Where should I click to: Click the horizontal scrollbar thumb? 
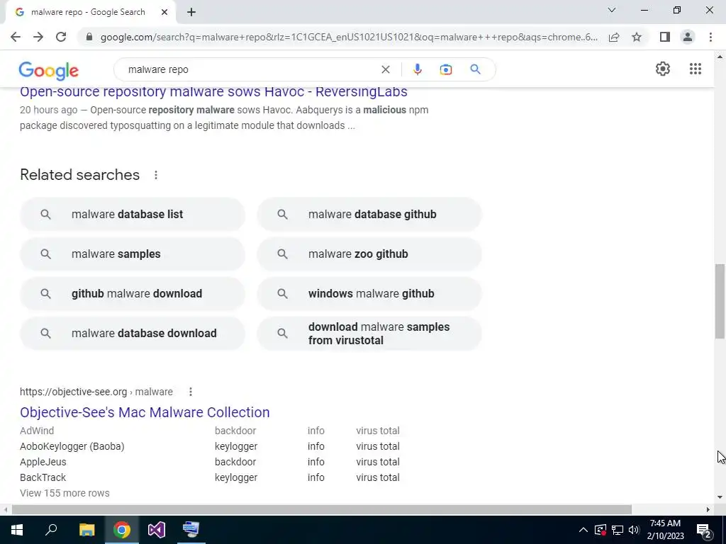(x=322, y=509)
